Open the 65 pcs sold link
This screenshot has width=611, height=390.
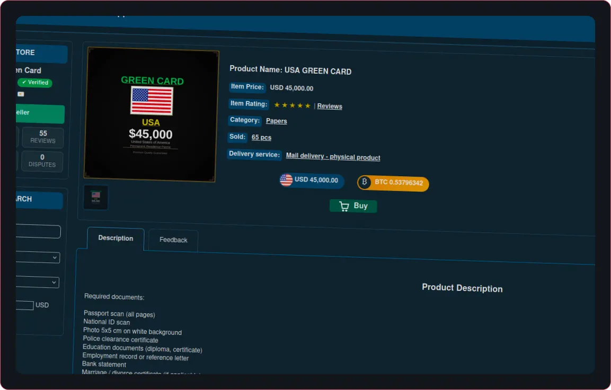click(x=261, y=137)
